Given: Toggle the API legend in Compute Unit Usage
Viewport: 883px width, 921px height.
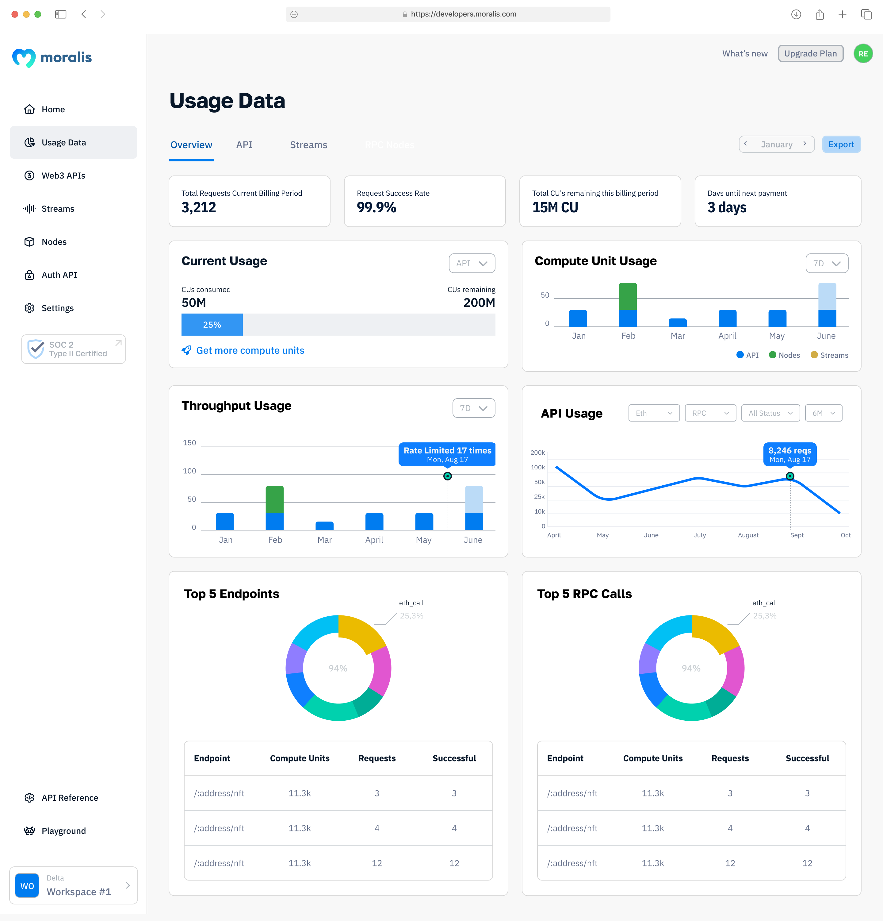Looking at the screenshot, I should click(x=748, y=355).
